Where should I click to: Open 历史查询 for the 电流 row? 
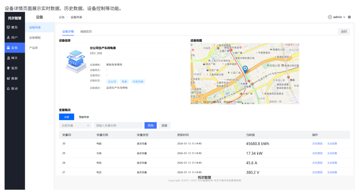point(317,163)
